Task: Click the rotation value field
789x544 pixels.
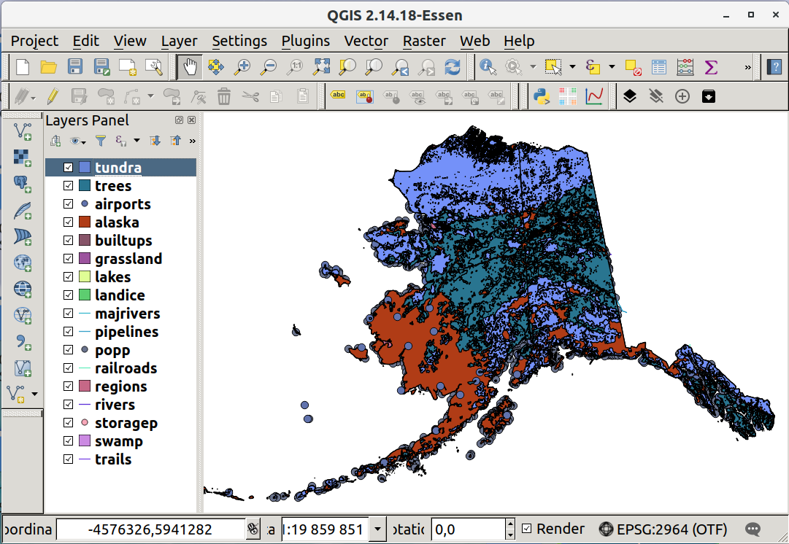Action: (x=468, y=529)
